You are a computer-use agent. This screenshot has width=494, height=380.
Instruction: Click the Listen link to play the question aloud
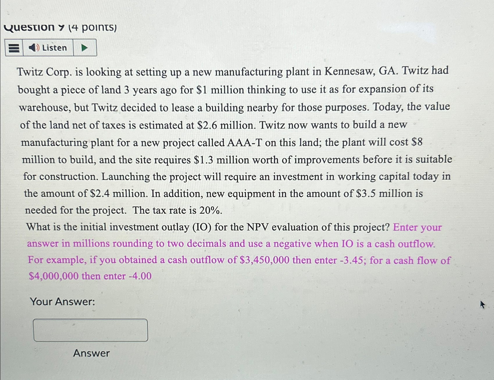coord(54,48)
